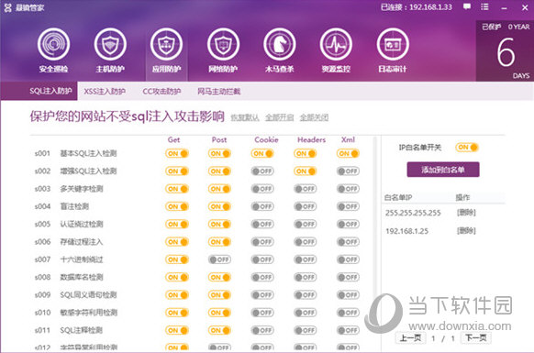Image resolution: width=534 pixels, height=353 pixels.
Task: Click the Cookie column header
Action: [x=266, y=140]
